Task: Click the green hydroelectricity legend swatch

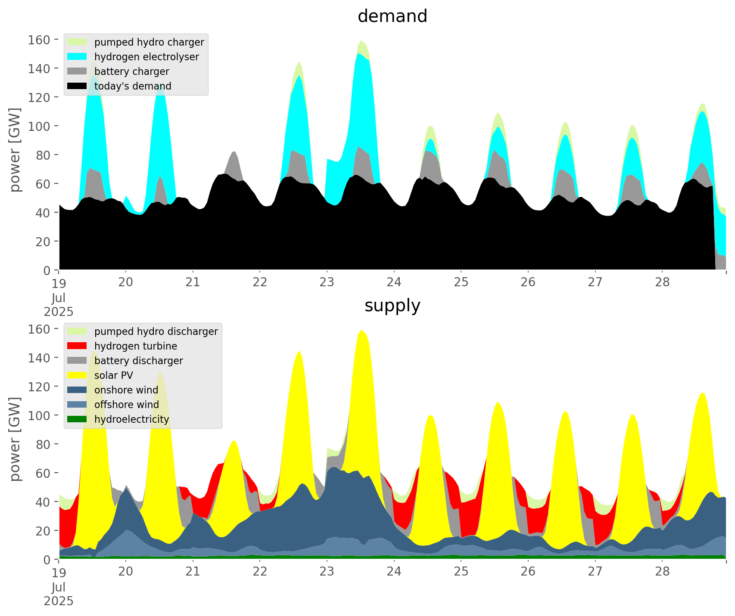Action: click(77, 419)
